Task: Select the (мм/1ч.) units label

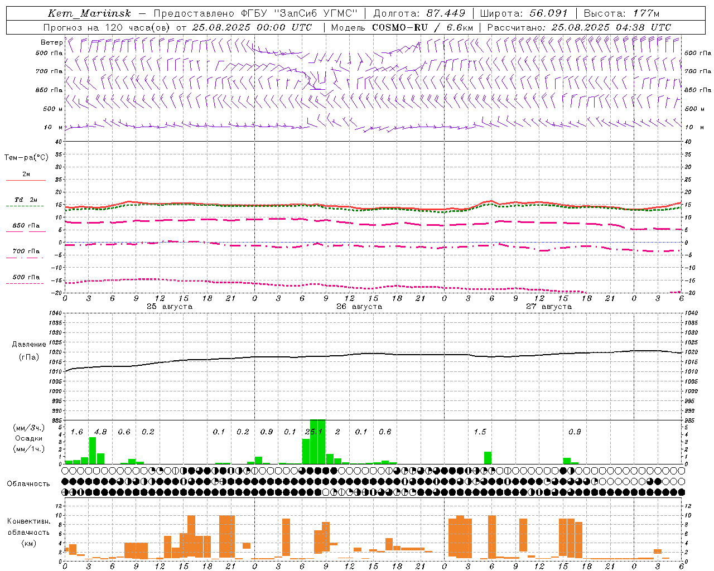Action: pyautogui.click(x=28, y=449)
